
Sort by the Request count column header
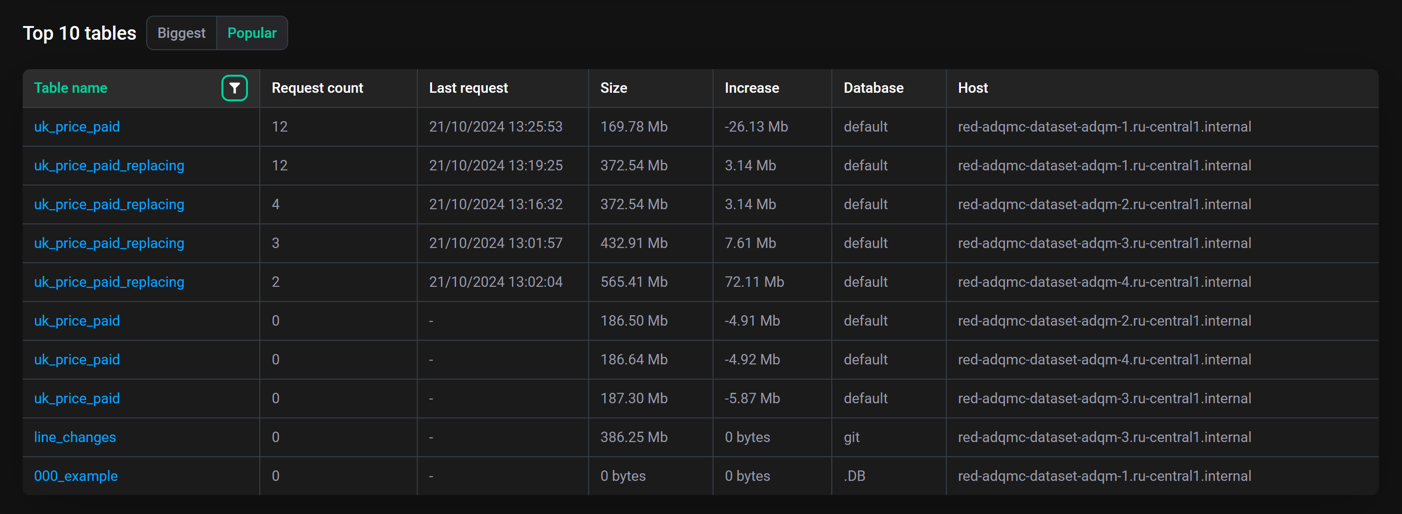coord(317,88)
